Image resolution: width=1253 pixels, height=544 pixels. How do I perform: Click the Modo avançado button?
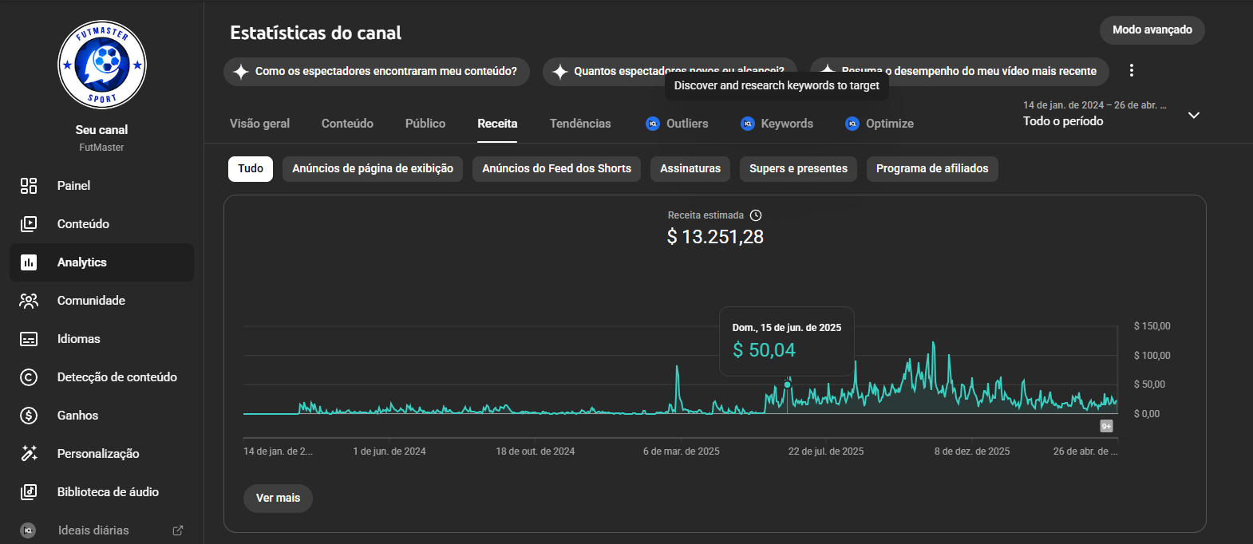point(1152,30)
